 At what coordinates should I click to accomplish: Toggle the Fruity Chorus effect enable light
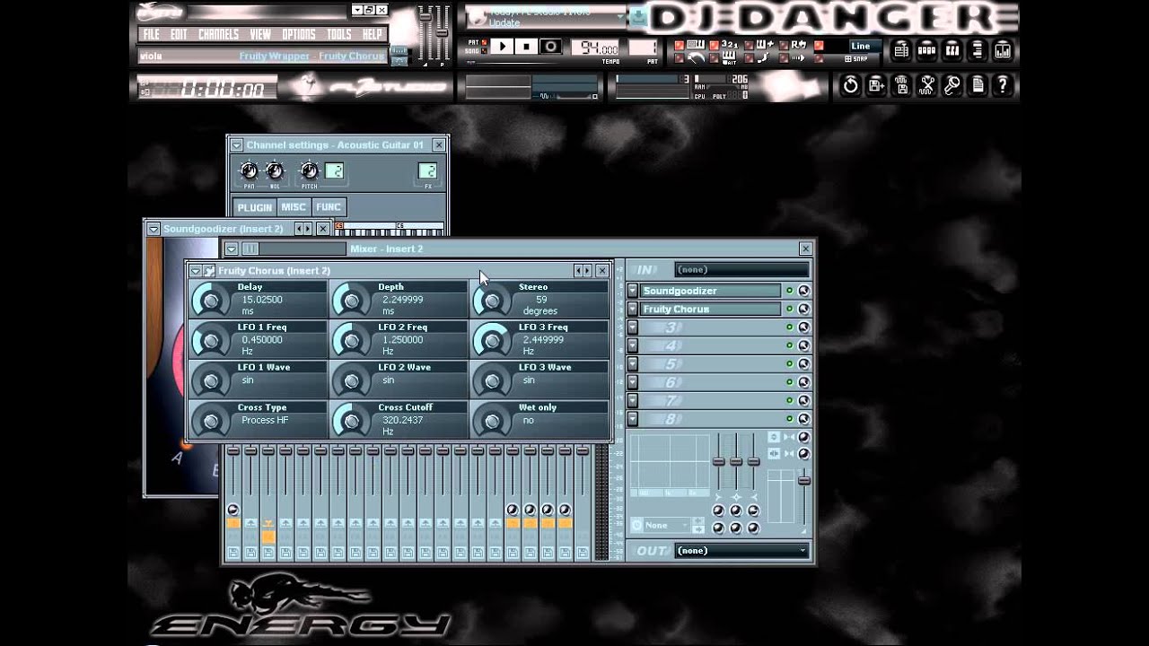coord(790,310)
